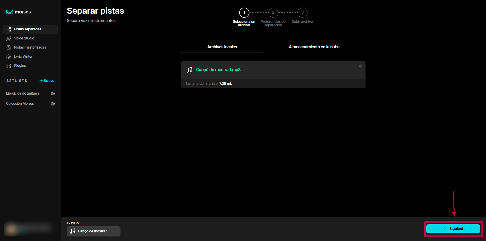The width and height of the screenshot is (486, 241).
Task: Click the Cançó de mostra 1.mp3 filename
Action: [218, 70]
